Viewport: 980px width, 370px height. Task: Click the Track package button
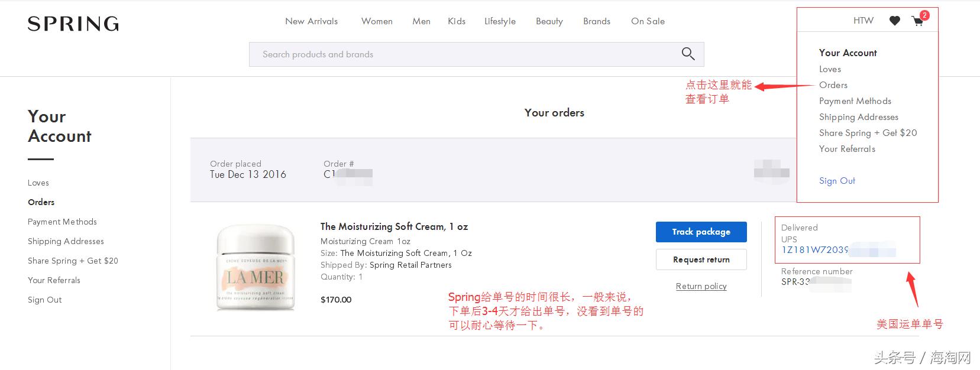click(x=701, y=232)
